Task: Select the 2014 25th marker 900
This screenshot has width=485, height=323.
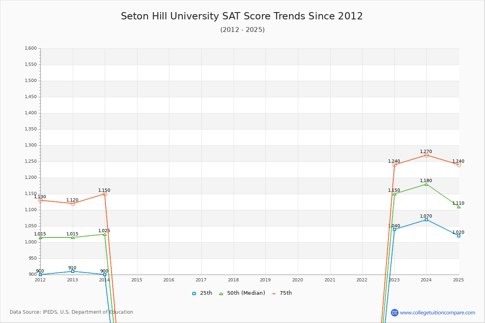Action: tap(105, 275)
